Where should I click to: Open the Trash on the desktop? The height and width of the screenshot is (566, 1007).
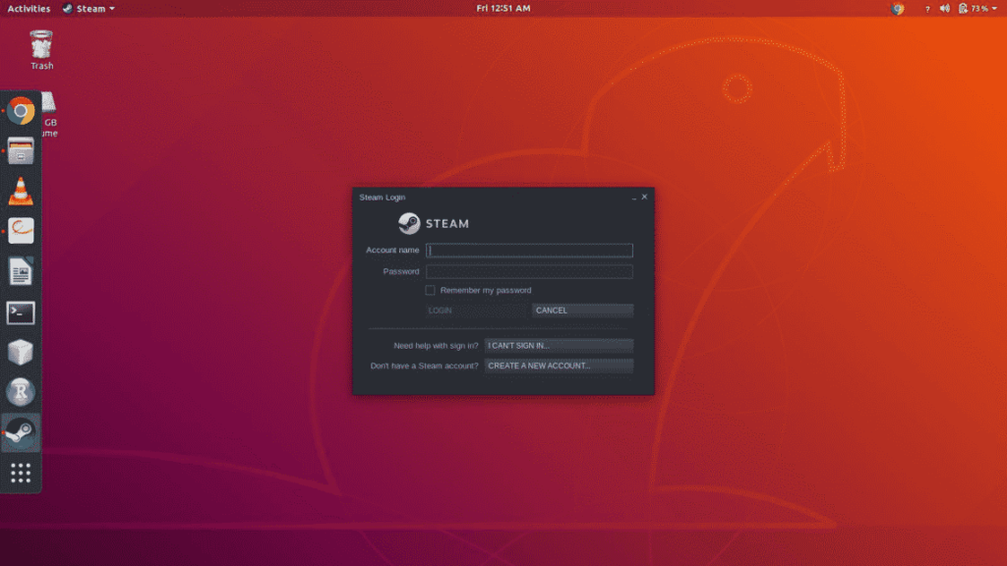(39, 45)
